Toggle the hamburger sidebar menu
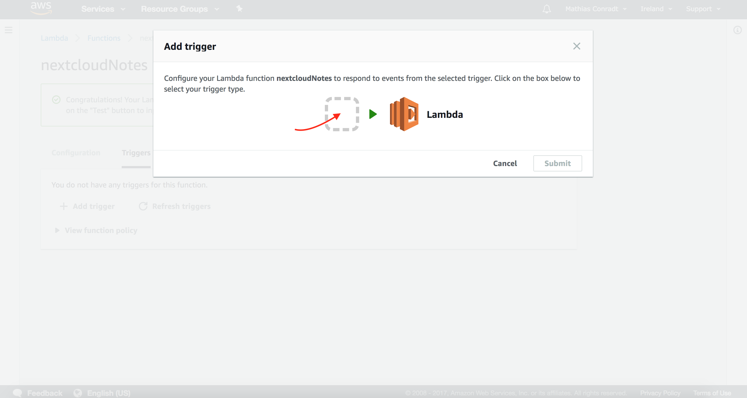The width and height of the screenshot is (747, 398). [9, 30]
